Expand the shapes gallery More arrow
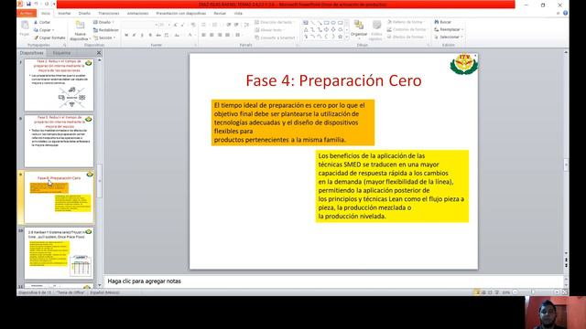Viewport: 586px width, 329px height. pyautogui.click(x=346, y=37)
